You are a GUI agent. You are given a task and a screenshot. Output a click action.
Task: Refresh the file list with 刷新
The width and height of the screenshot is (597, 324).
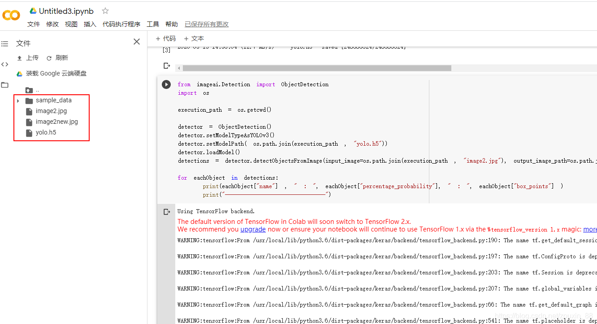pos(56,58)
